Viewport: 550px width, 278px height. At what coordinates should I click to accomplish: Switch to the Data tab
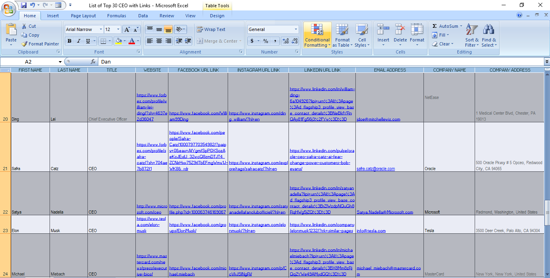click(143, 16)
